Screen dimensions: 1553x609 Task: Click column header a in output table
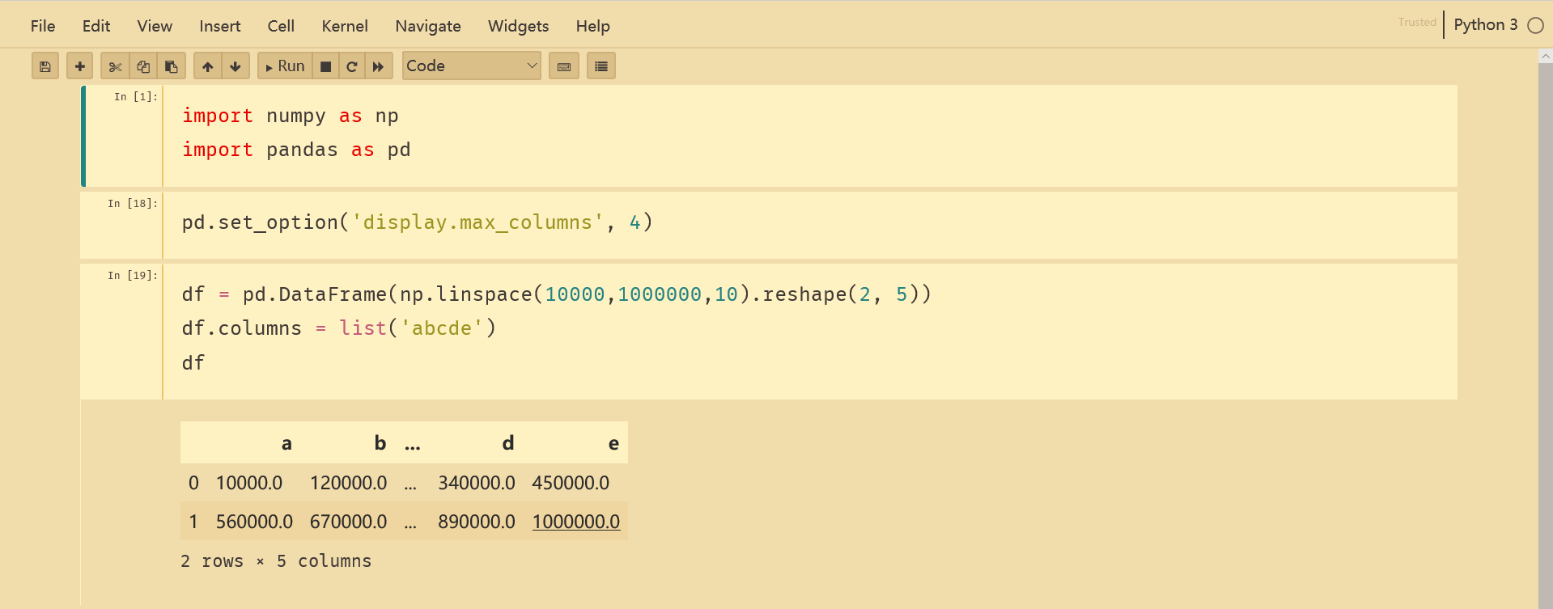pyautogui.click(x=286, y=443)
